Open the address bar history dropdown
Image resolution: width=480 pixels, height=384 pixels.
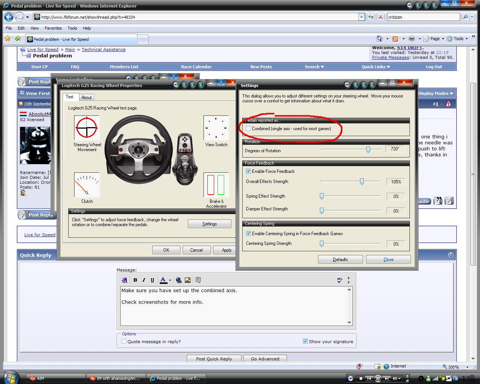pos(361,17)
